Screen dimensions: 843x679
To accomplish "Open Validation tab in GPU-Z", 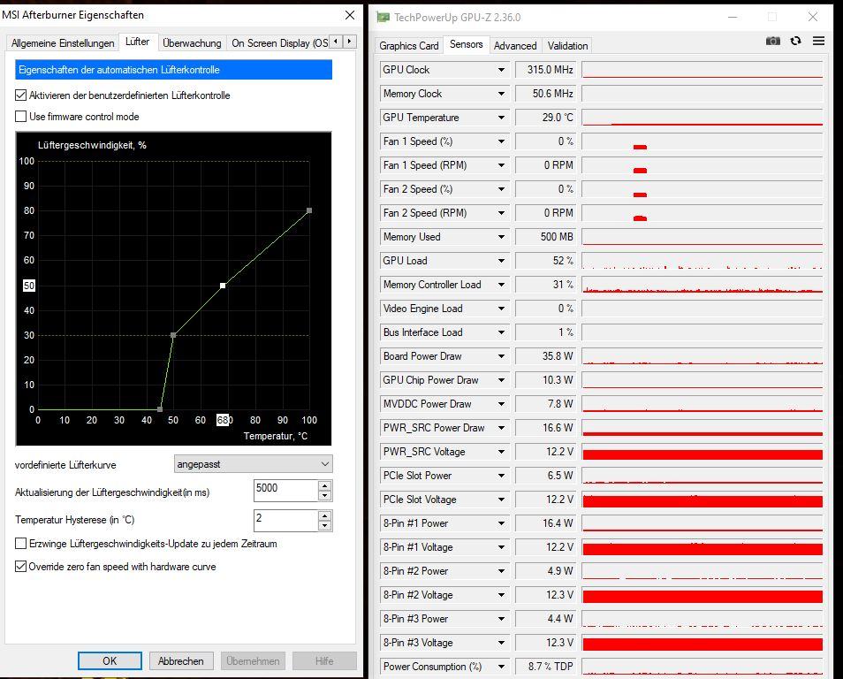I will 567,46.
